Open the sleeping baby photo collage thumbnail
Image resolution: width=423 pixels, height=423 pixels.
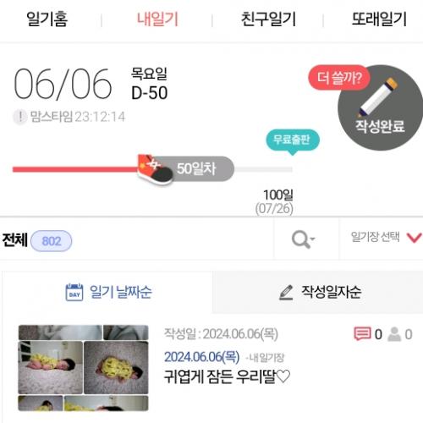[83, 368]
